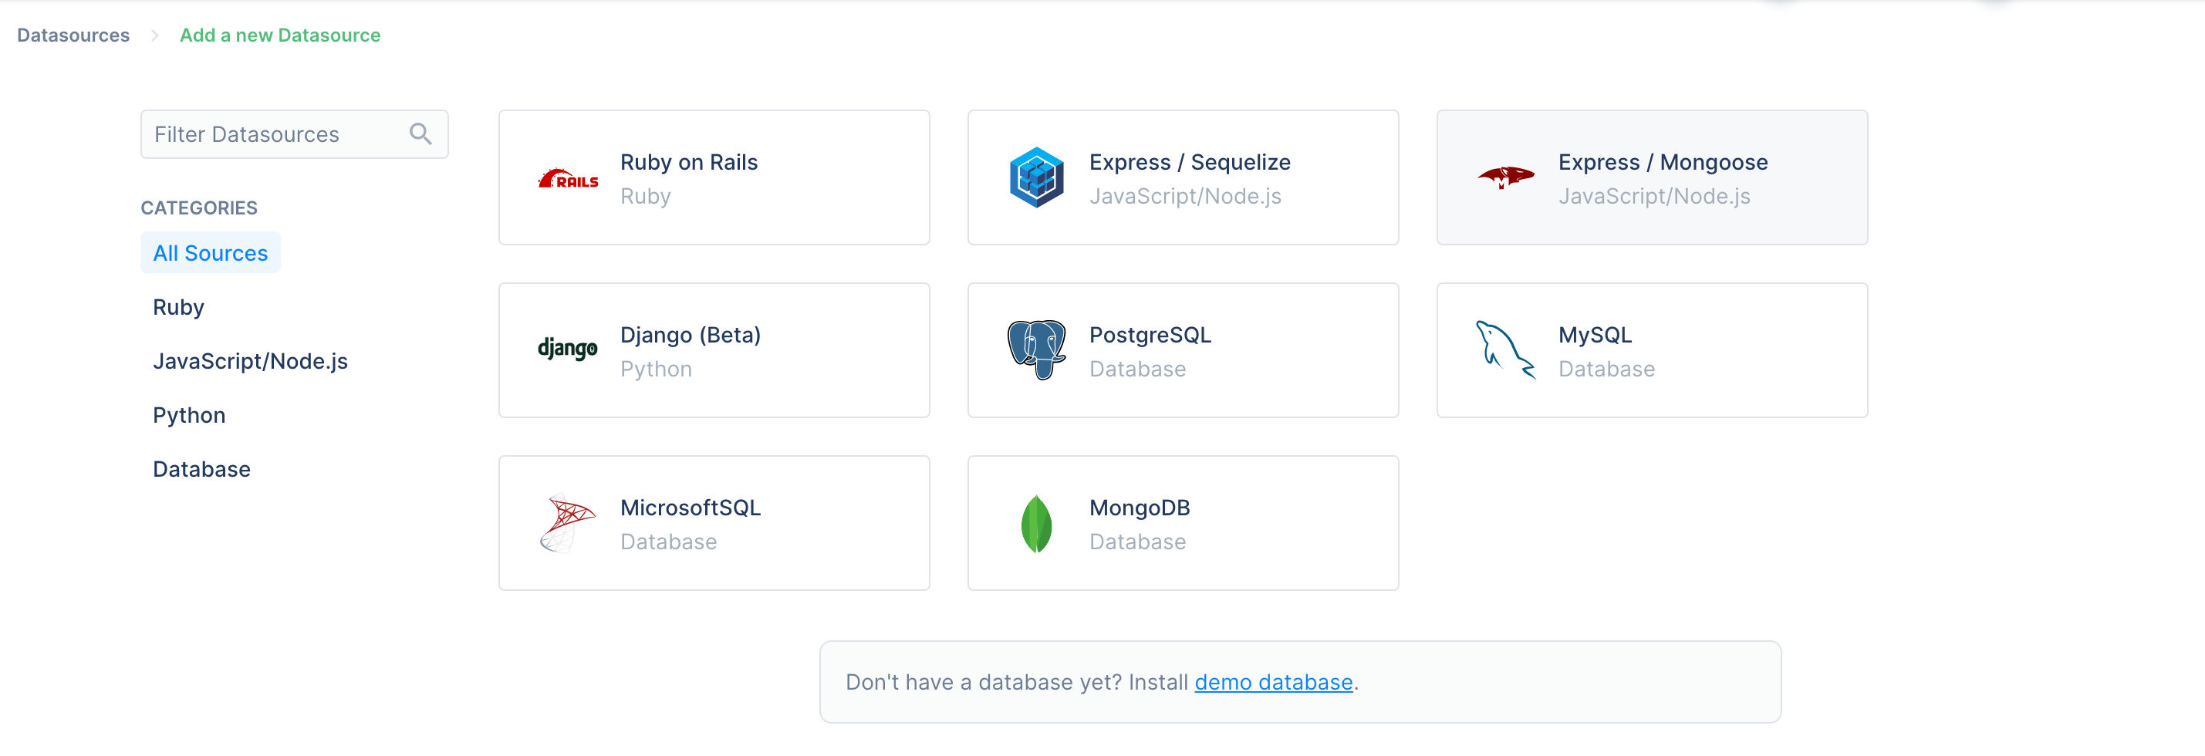Click the MySQL dolphin icon
This screenshot has height=756, width=2205.
(1504, 349)
